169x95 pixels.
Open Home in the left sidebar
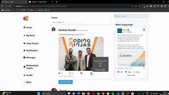point(28,27)
